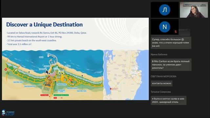
Task: Click the '3.5 km private beach' line
Action: coord(31,40)
